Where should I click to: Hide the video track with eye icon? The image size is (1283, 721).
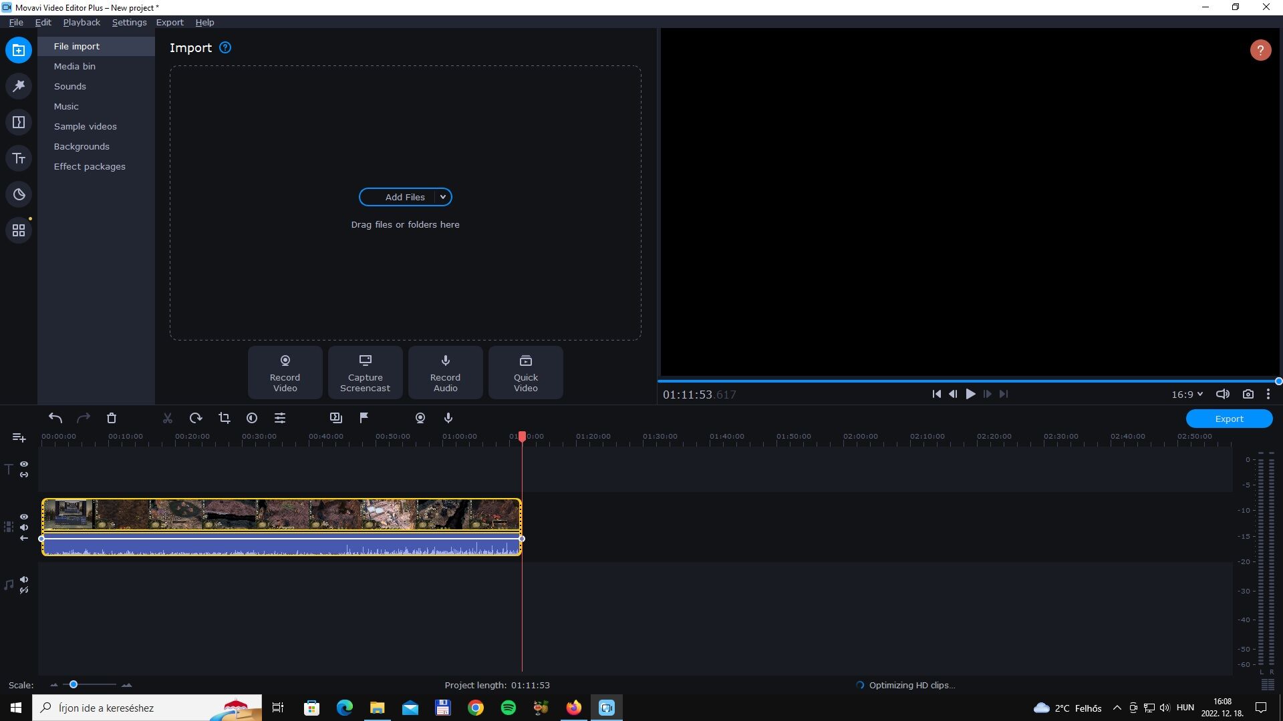point(24,517)
